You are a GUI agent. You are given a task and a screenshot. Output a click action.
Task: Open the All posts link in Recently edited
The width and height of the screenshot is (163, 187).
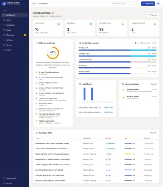point(153,133)
